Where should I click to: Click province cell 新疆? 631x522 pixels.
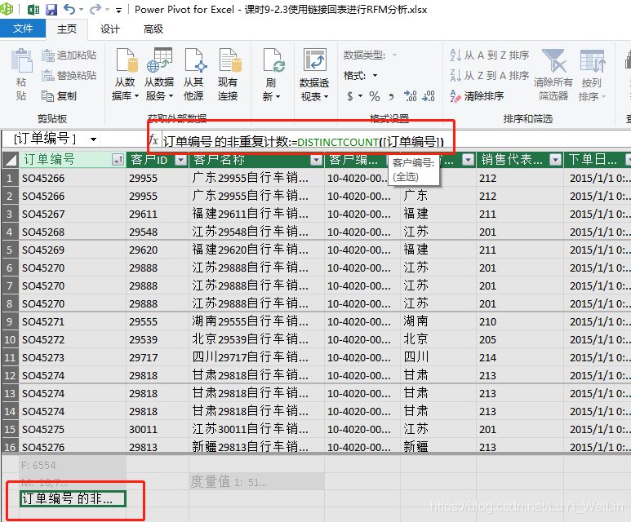tap(438, 447)
